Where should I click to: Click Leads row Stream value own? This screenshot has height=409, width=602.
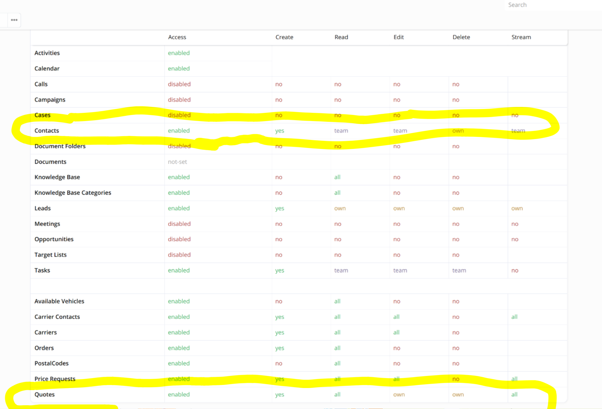click(x=517, y=208)
